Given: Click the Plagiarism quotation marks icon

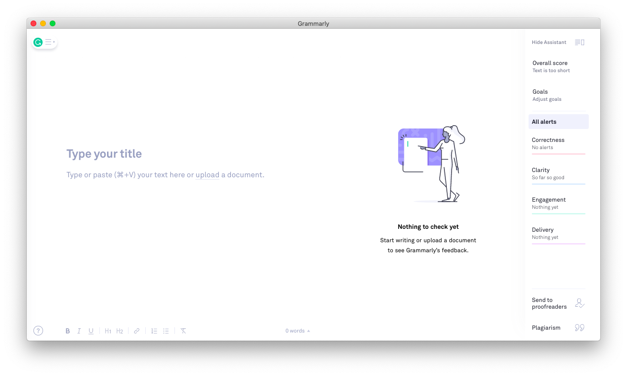Looking at the screenshot, I should [580, 328].
